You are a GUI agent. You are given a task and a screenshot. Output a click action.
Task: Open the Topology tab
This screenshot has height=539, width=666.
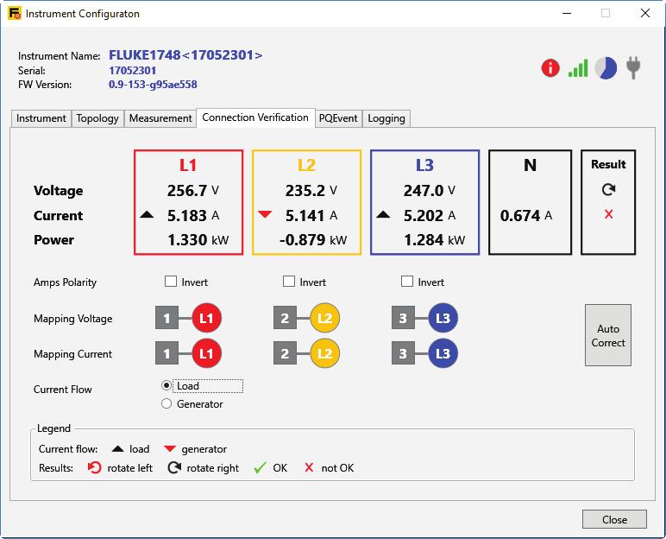[97, 118]
